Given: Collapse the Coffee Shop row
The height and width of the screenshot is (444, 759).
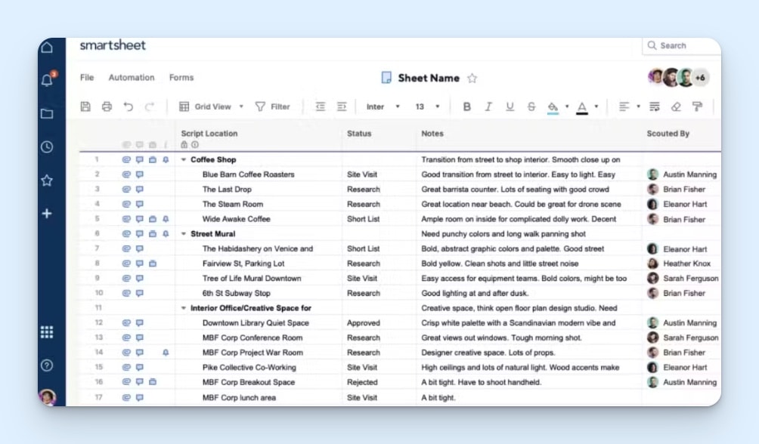Looking at the screenshot, I should [184, 159].
